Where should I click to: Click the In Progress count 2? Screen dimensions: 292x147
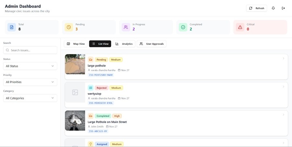coord(134,29)
